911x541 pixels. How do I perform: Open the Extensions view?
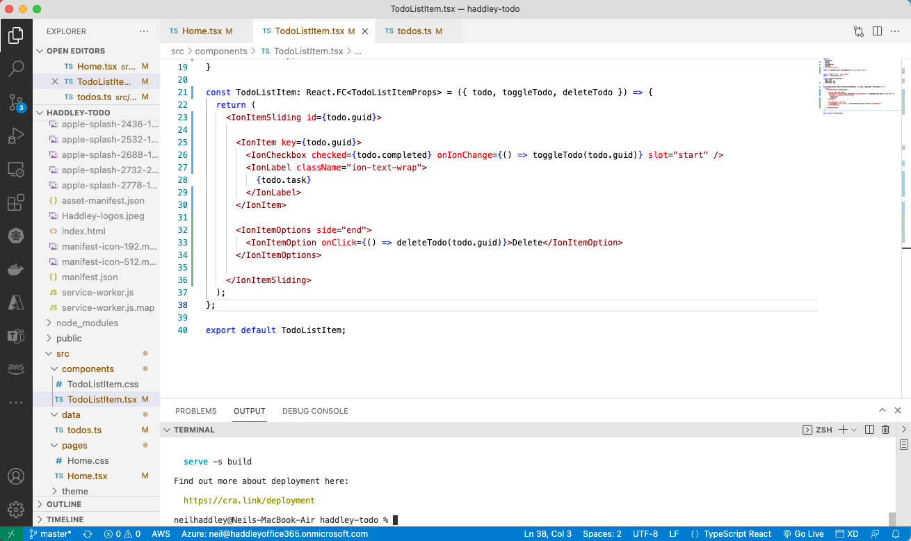[16, 203]
